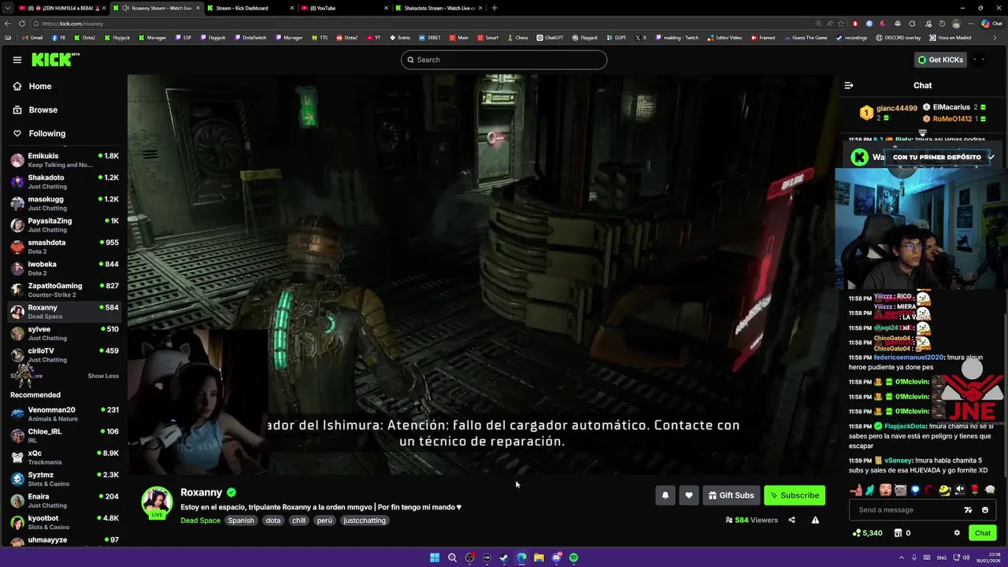Open smashdota channel in sidebar
This screenshot has width=1008, height=567.
pos(64,246)
